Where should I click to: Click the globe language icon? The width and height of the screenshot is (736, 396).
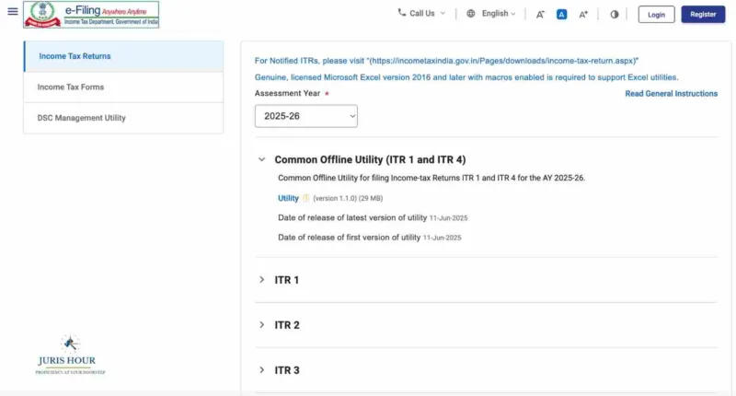point(471,14)
